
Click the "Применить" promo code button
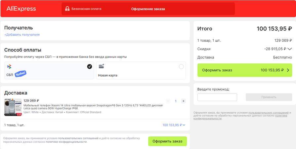click(269, 97)
